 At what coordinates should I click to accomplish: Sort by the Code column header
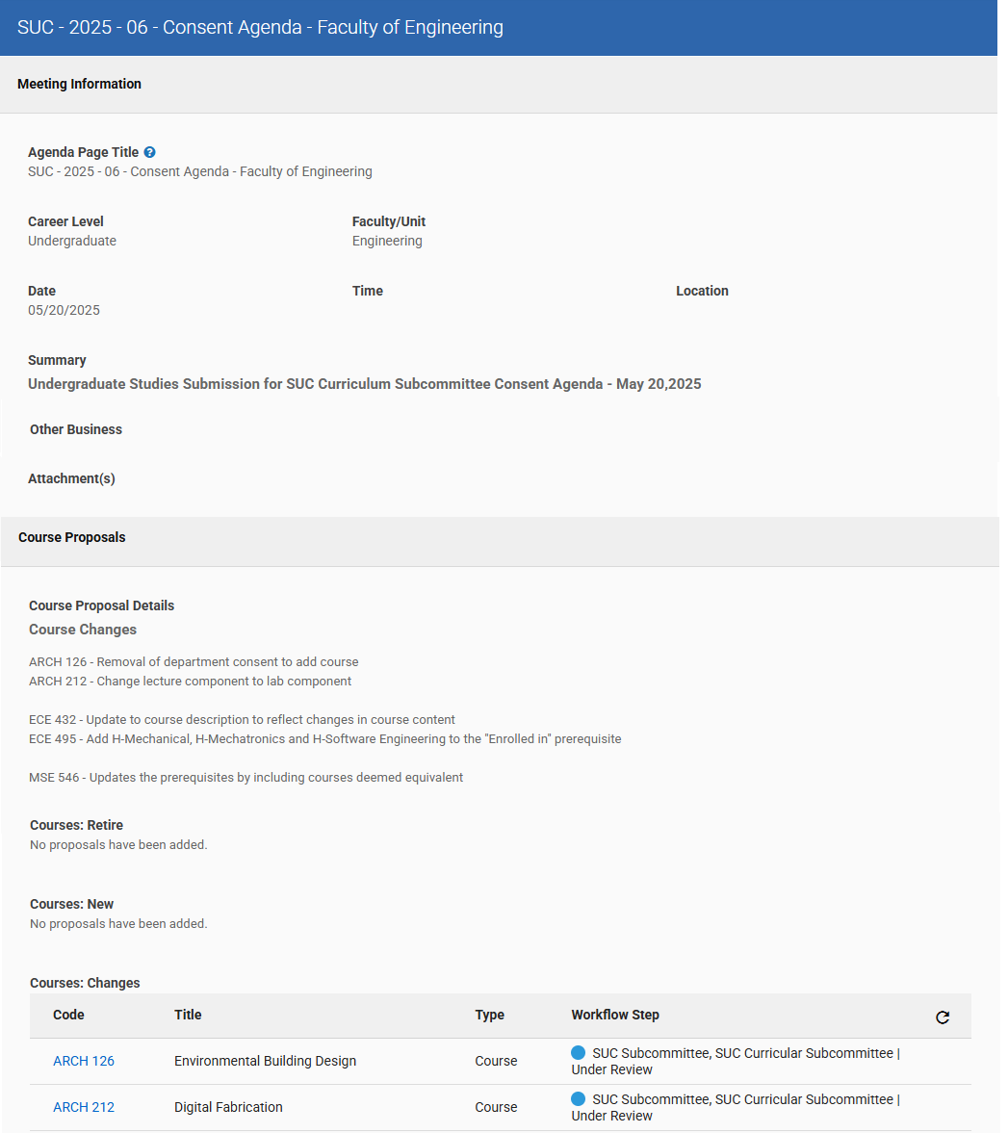[68, 1015]
